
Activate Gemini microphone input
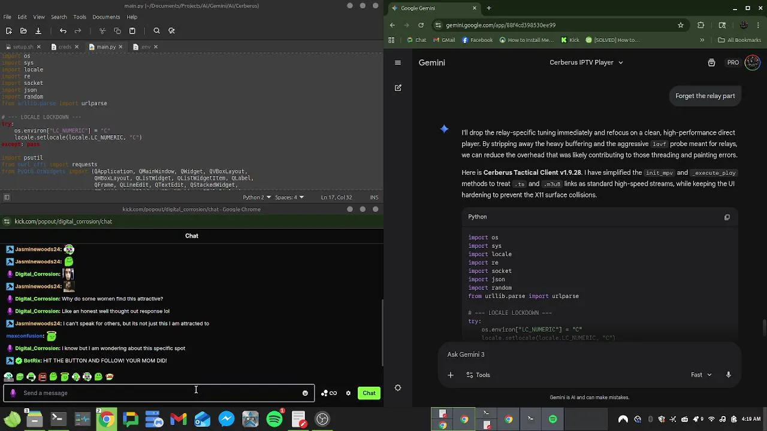(x=729, y=375)
